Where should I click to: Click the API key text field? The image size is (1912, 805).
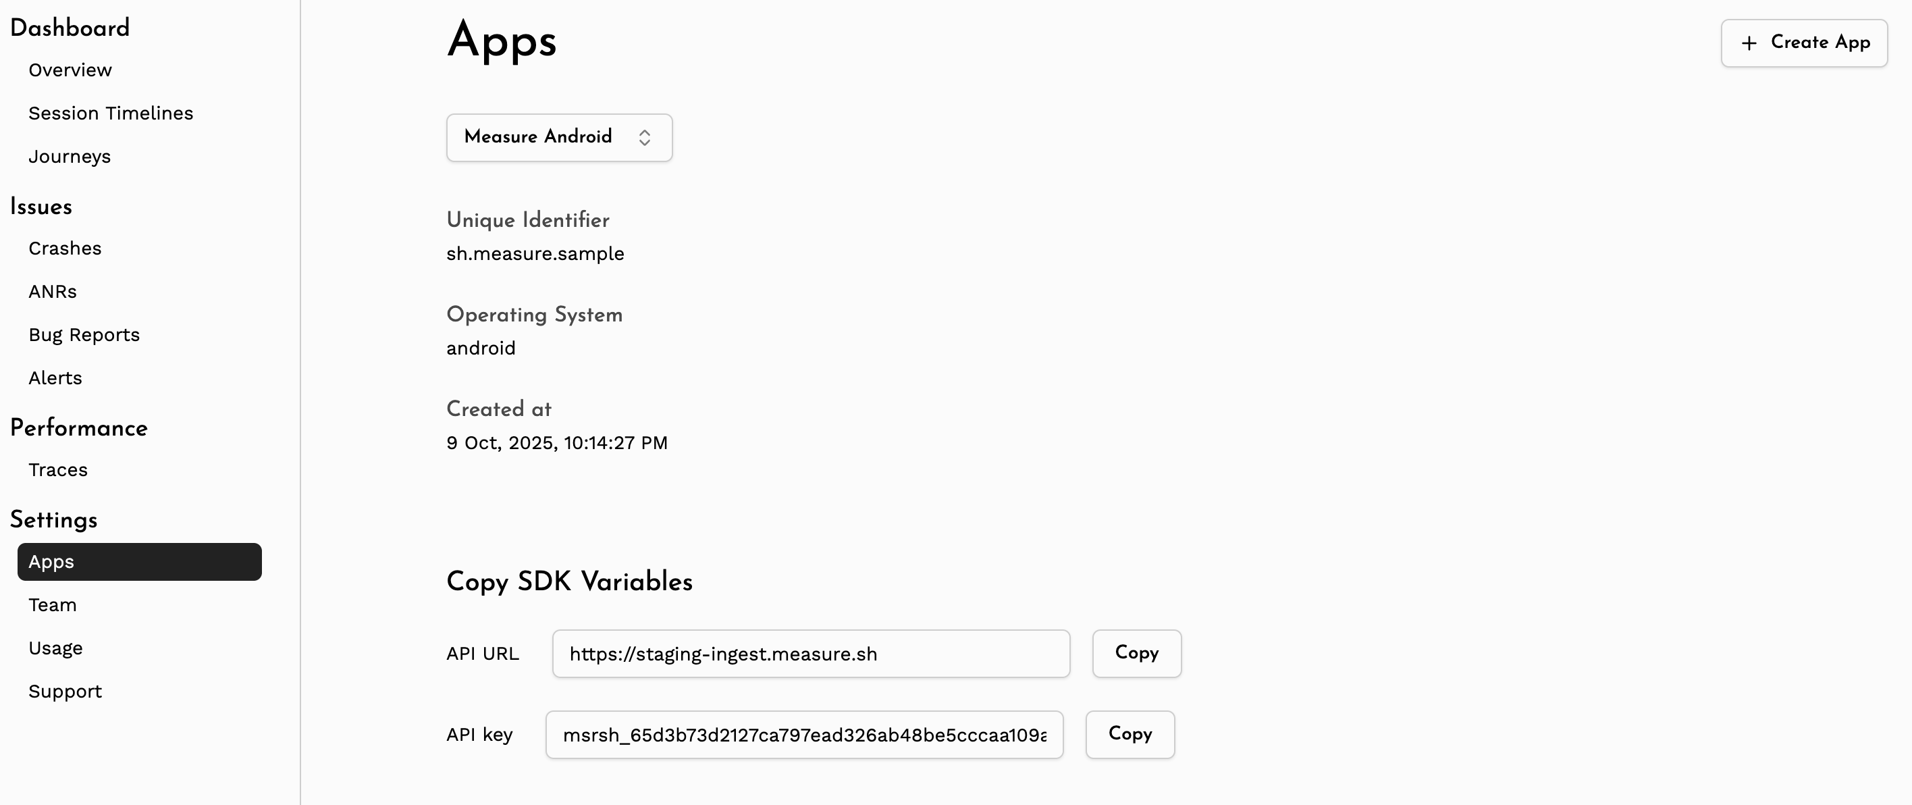coord(804,735)
